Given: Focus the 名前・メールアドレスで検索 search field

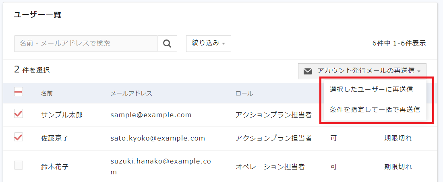Looking at the screenshot, I should (x=85, y=43).
